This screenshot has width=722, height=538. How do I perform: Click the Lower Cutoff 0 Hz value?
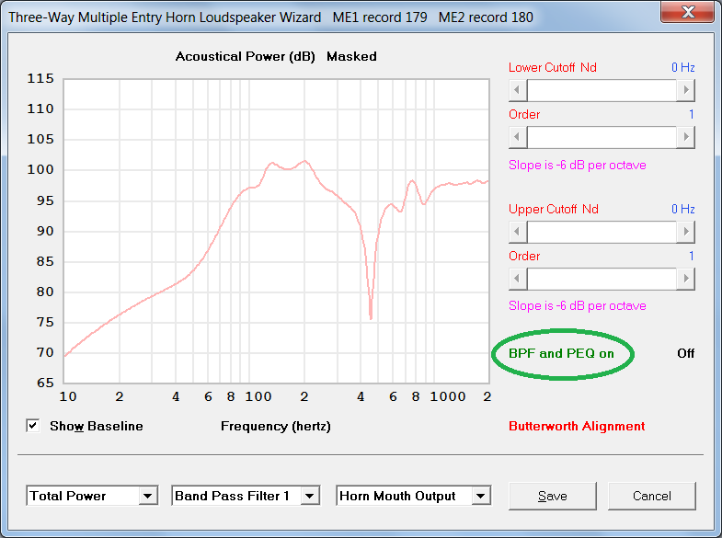pyautogui.click(x=682, y=68)
